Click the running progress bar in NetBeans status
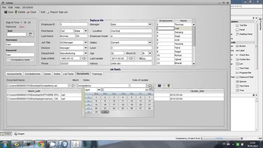Viewport: 263px width, 148px height. tap(220, 139)
